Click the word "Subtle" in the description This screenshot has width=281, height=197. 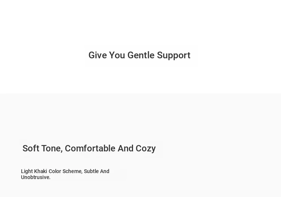91,171
